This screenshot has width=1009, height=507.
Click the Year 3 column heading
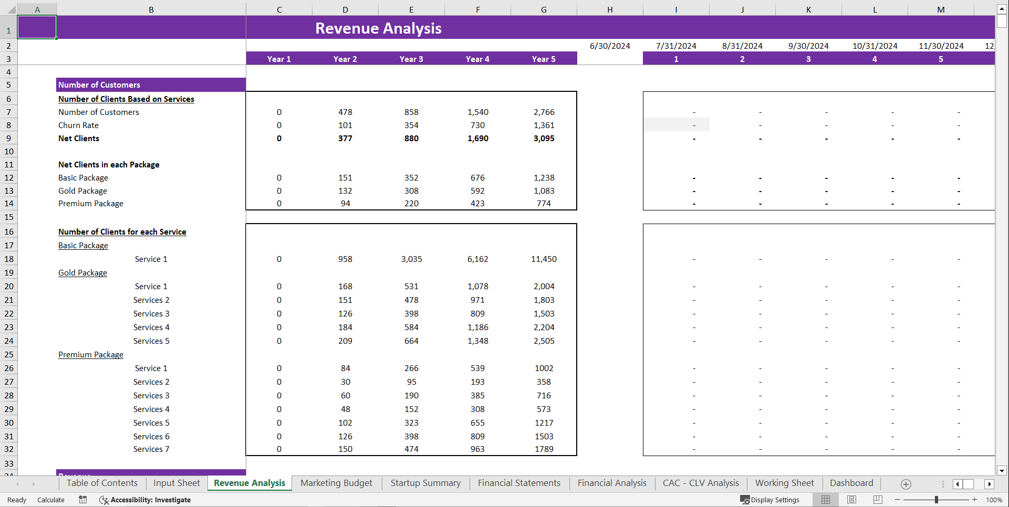click(411, 59)
